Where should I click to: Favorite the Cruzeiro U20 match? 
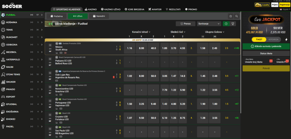pos(50,115)
